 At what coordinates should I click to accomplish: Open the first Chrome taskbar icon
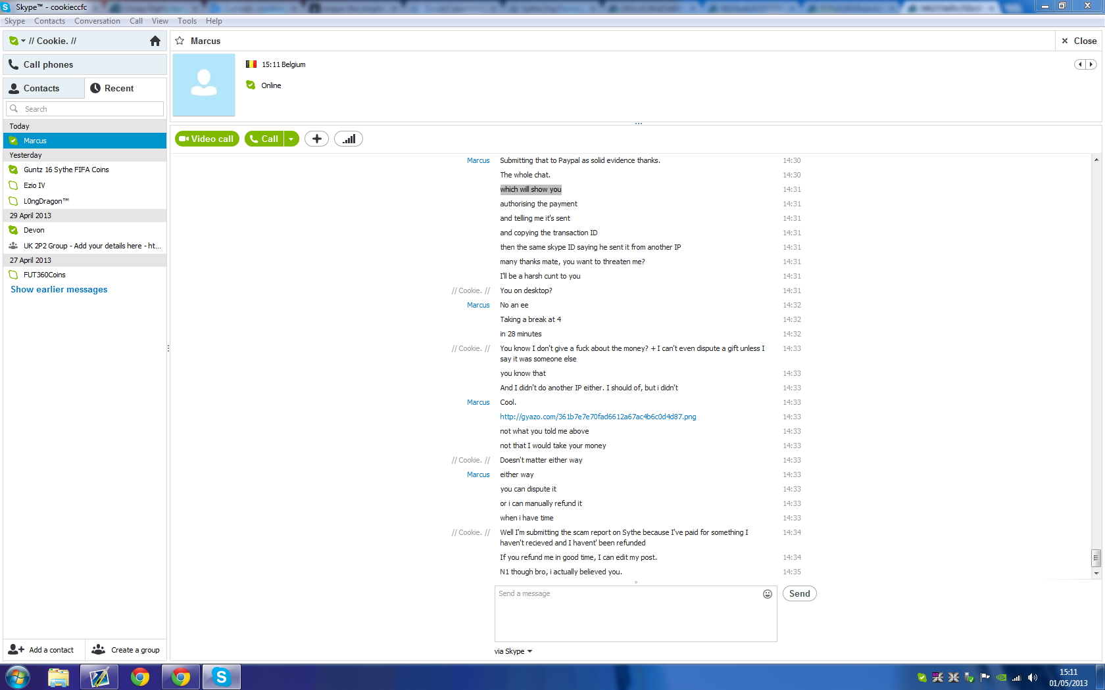[x=140, y=677]
